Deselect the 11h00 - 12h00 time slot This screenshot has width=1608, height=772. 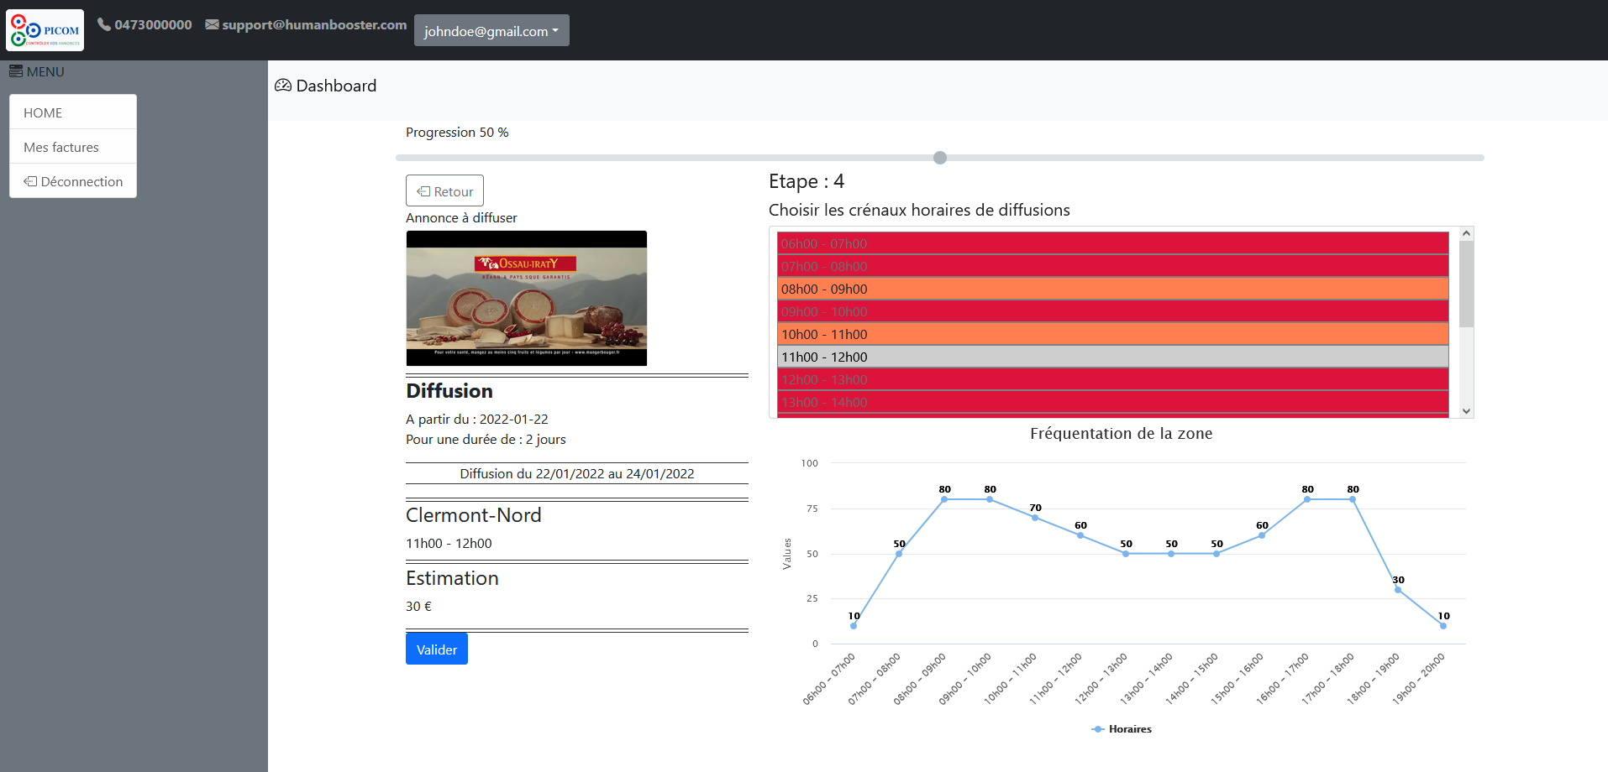[1112, 357]
